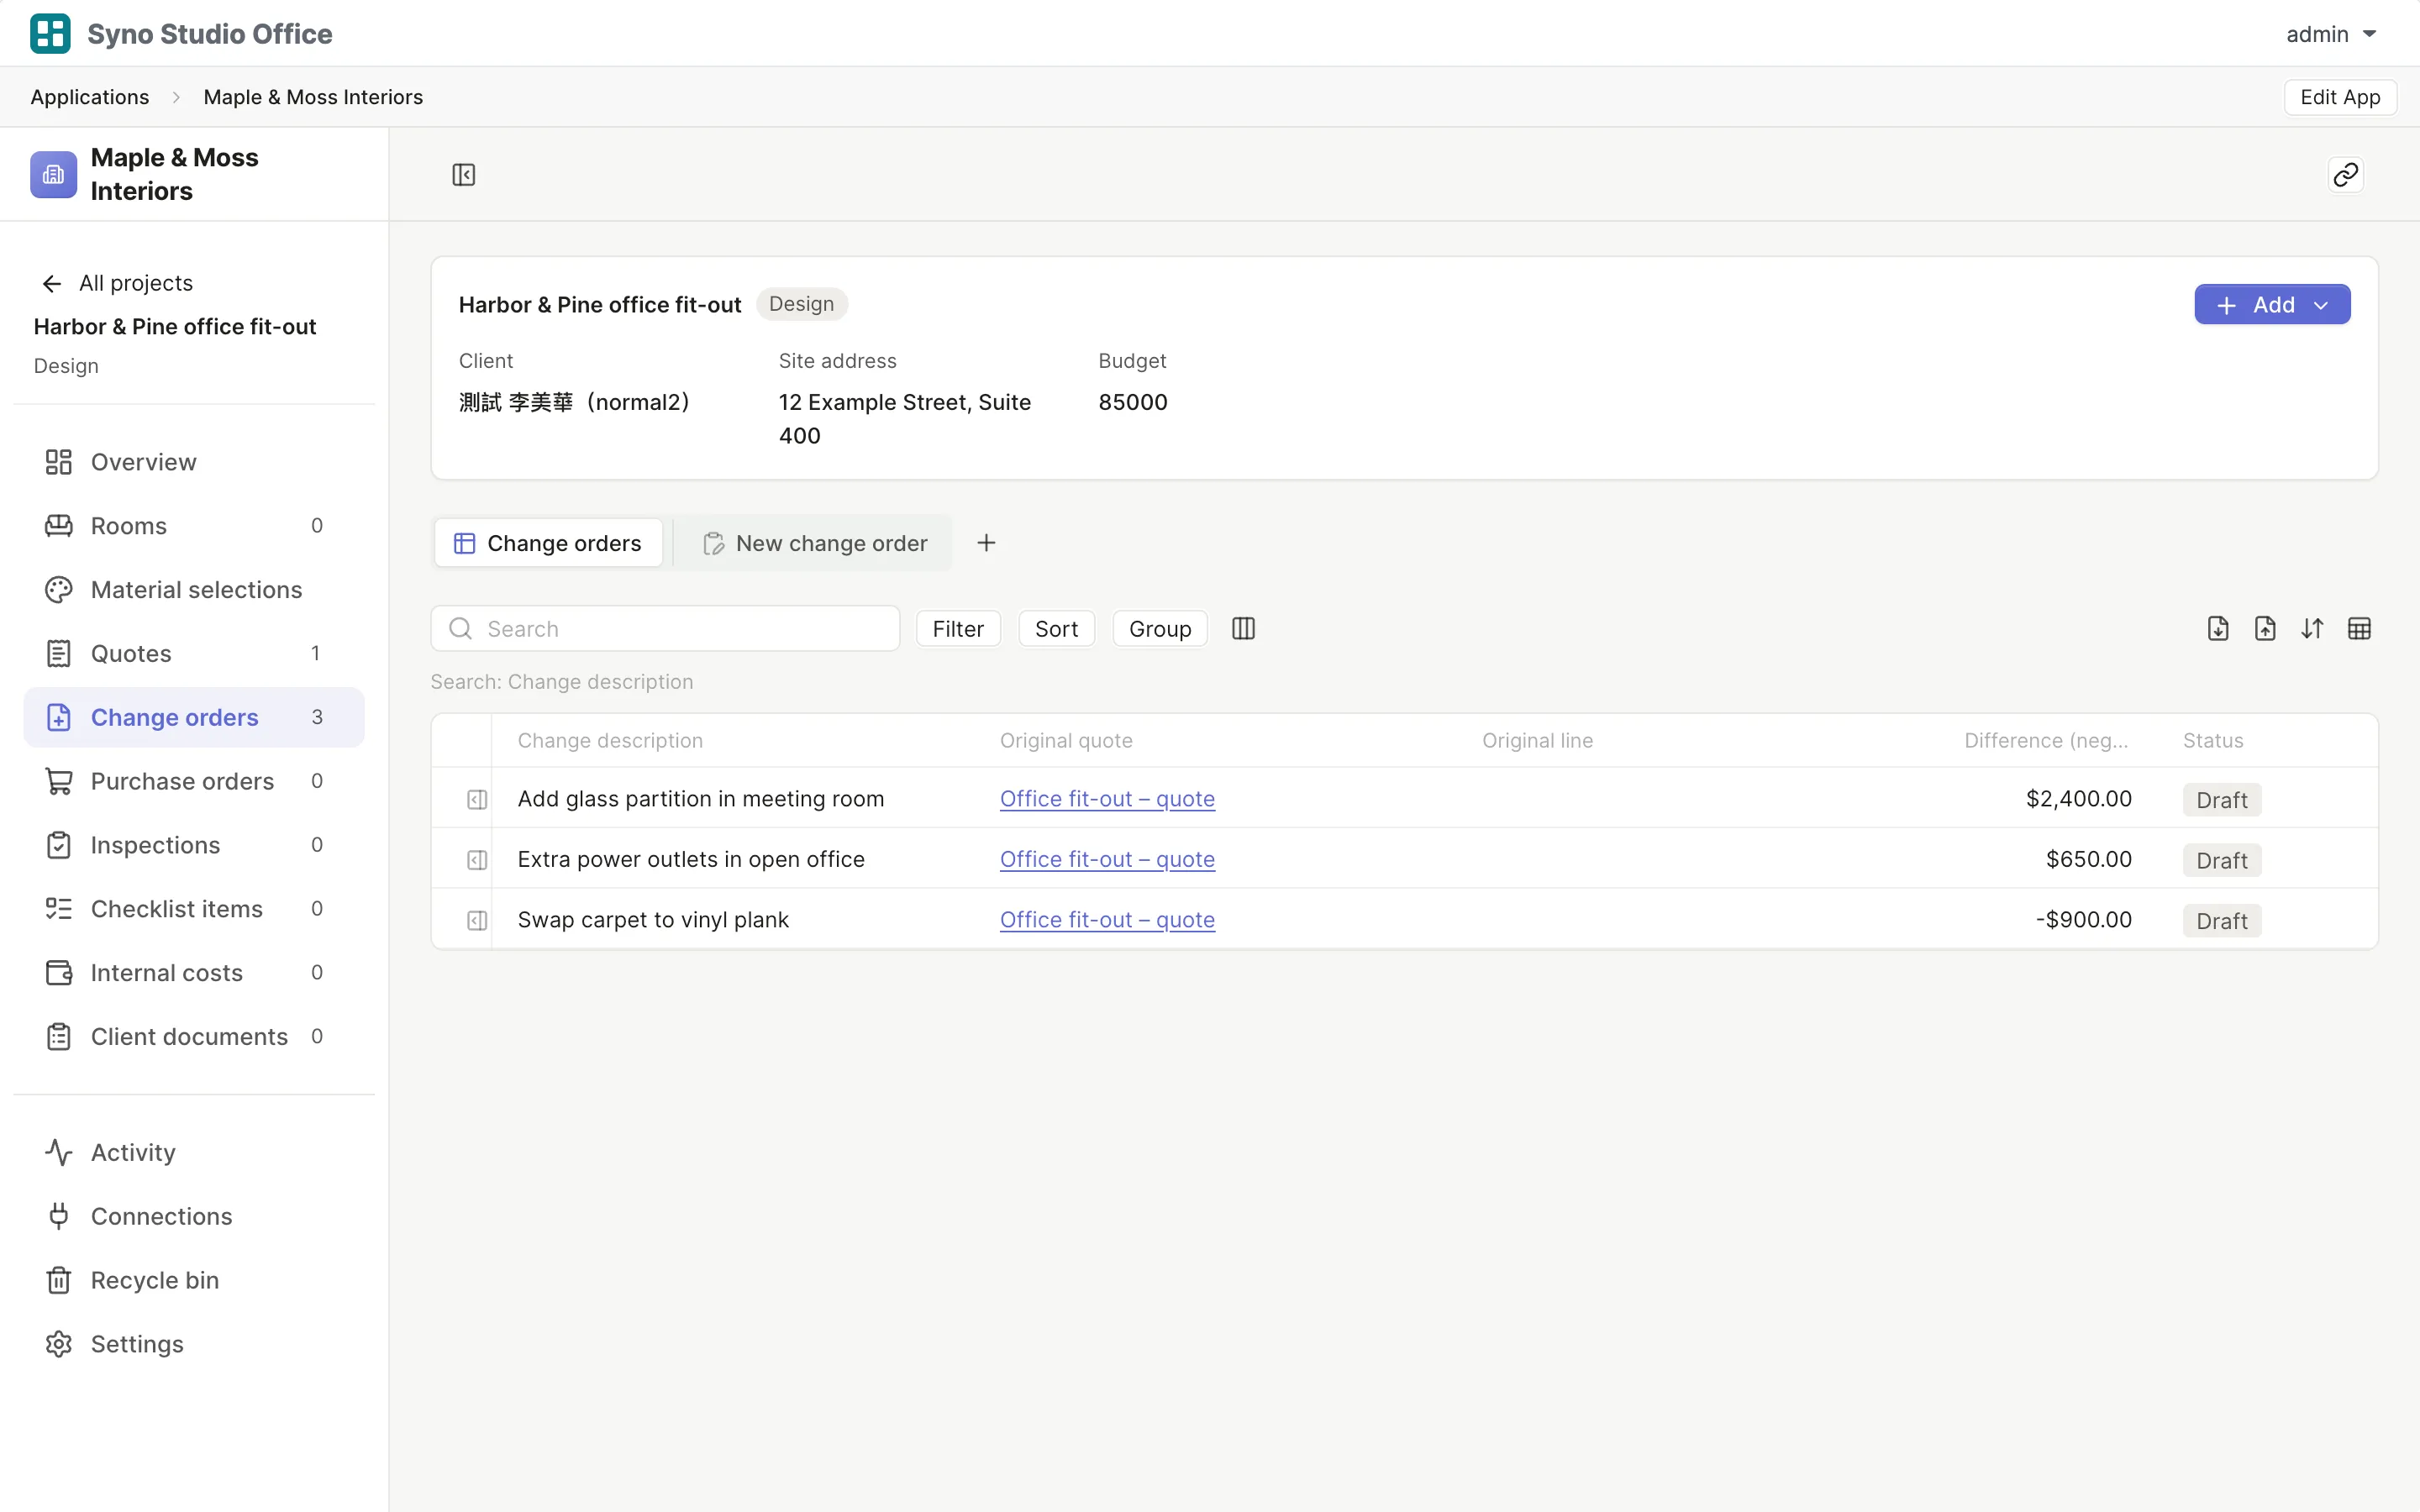
Task: Go to Applications breadcrumb
Action: click(89, 97)
